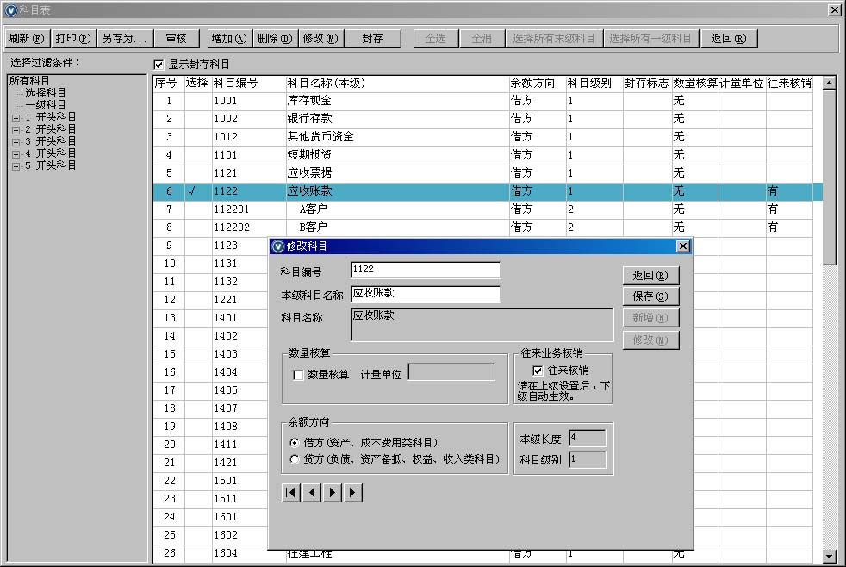Click the 刷新 toolbar button
The width and height of the screenshot is (846, 567).
[26, 39]
